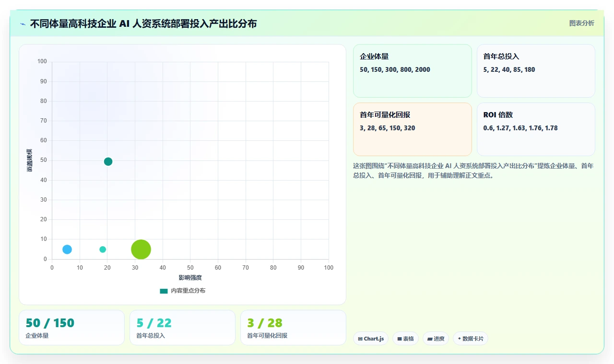The width and height of the screenshot is (614, 364).
Task: Click the 企业体量 label under 50 / 150
Action: pos(37,336)
